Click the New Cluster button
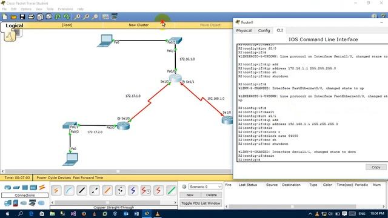 click(x=139, y=25)
